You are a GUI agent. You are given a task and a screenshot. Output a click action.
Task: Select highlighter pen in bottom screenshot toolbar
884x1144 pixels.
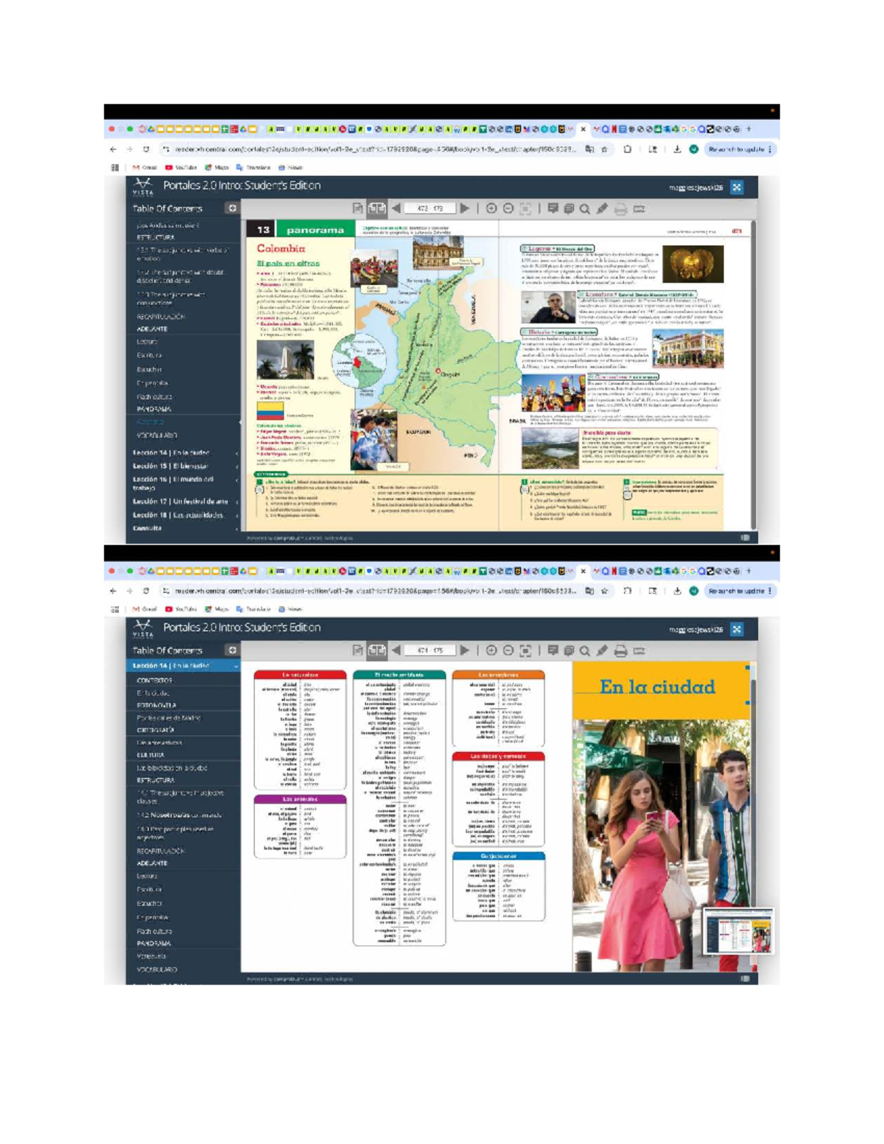click(602, 650)
